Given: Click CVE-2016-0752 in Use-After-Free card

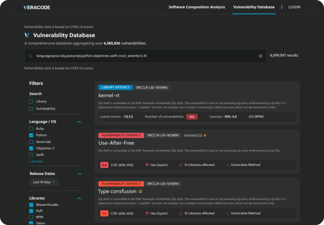Looking at the screenshot, I should [x=122, y=165].
